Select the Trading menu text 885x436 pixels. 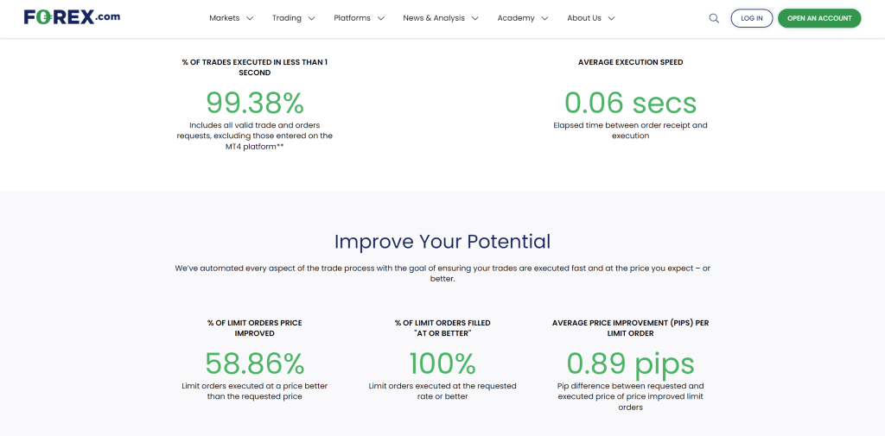286,18
